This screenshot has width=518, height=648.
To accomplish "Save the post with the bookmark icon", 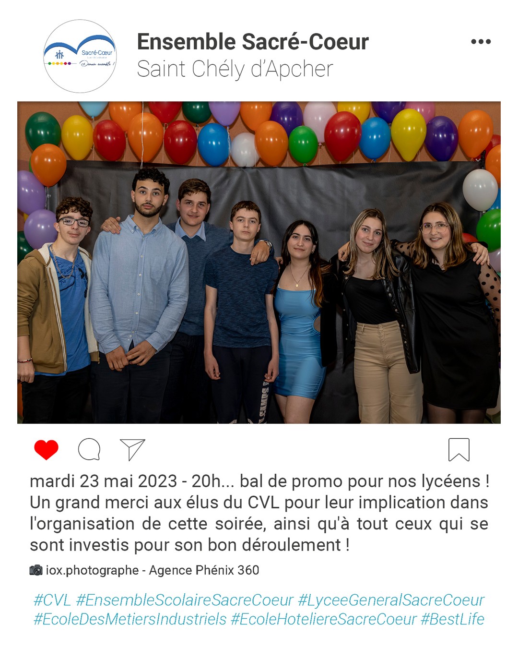I will click(x=459, y=450).
